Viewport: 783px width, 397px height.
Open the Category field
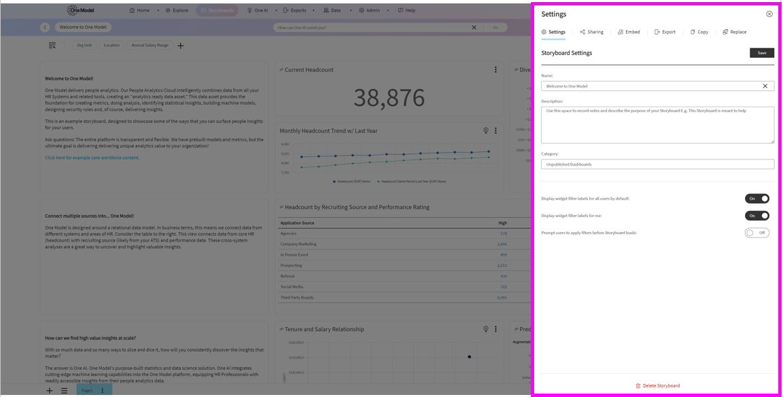pyautogui.click(x=658, y=164)
